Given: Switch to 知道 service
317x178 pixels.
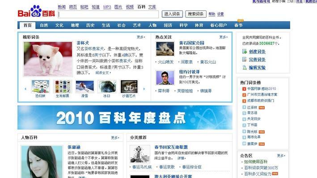Looking at the screenshot, I should point(96,7).
